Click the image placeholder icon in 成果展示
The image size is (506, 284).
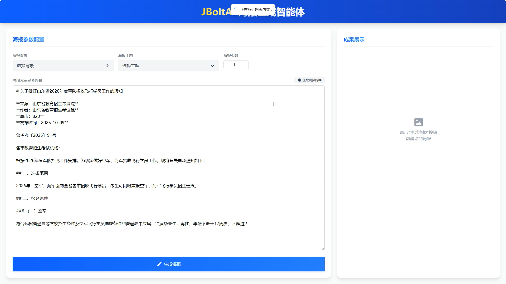click(x=419, y=122)
